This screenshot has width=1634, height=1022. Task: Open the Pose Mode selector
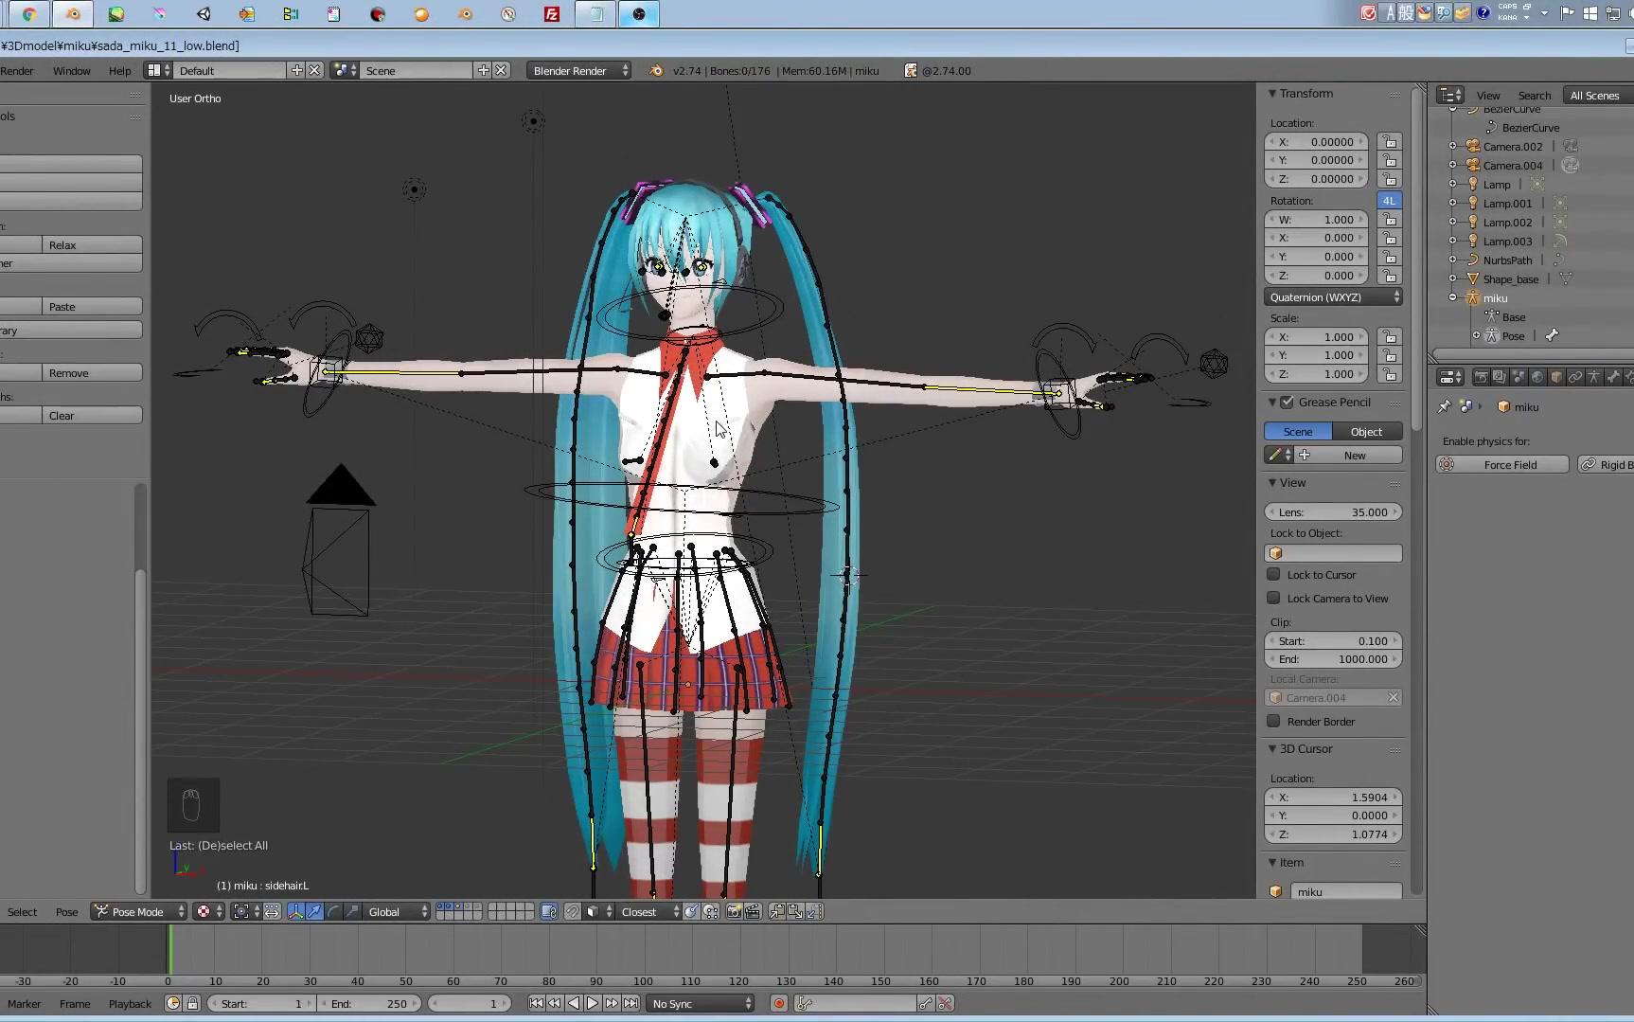(x=139, y=911)
